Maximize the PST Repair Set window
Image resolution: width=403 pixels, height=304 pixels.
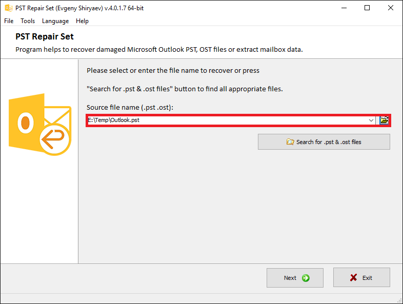pos(367,8)
